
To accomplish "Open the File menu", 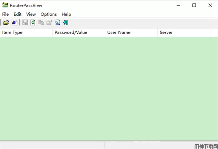I will (x=5, y=14).
